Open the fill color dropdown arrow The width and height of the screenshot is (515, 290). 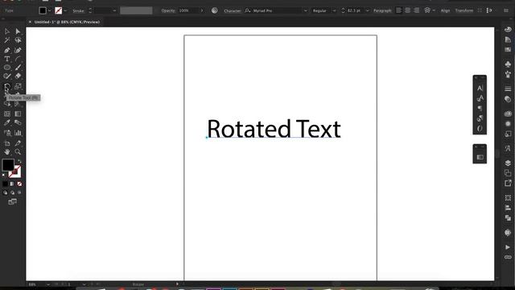pos(50,10)
